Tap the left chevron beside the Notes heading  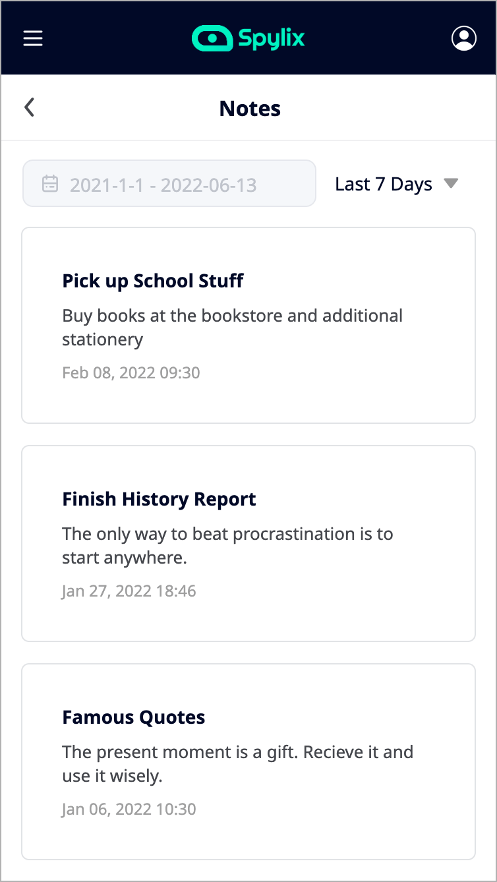click(29, 107)
